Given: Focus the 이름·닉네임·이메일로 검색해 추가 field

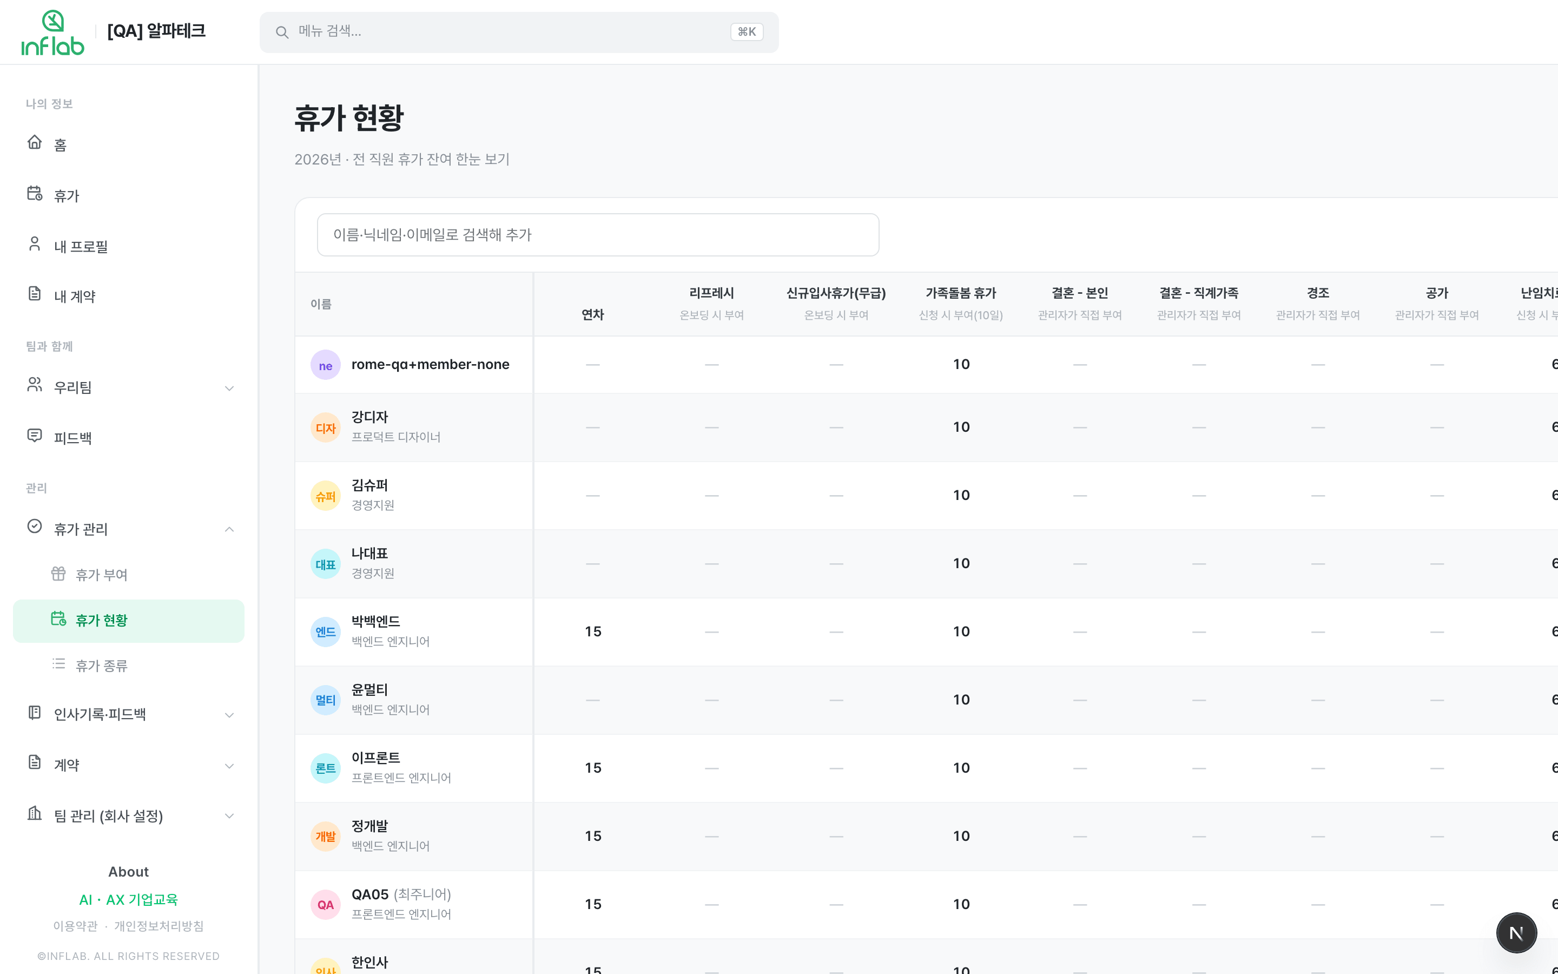Looking at the screenshot, I should [598, 234].
